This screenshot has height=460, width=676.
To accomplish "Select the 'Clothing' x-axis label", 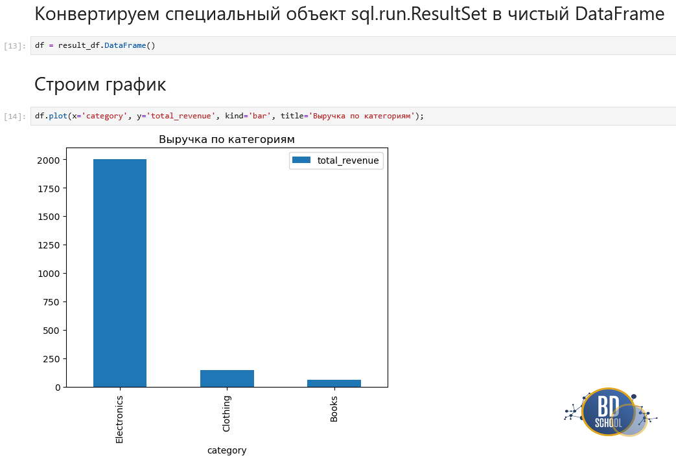I will coord(226,413).
